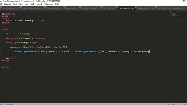Open the Find menu
187x105 pixels.
pos(15,4)
